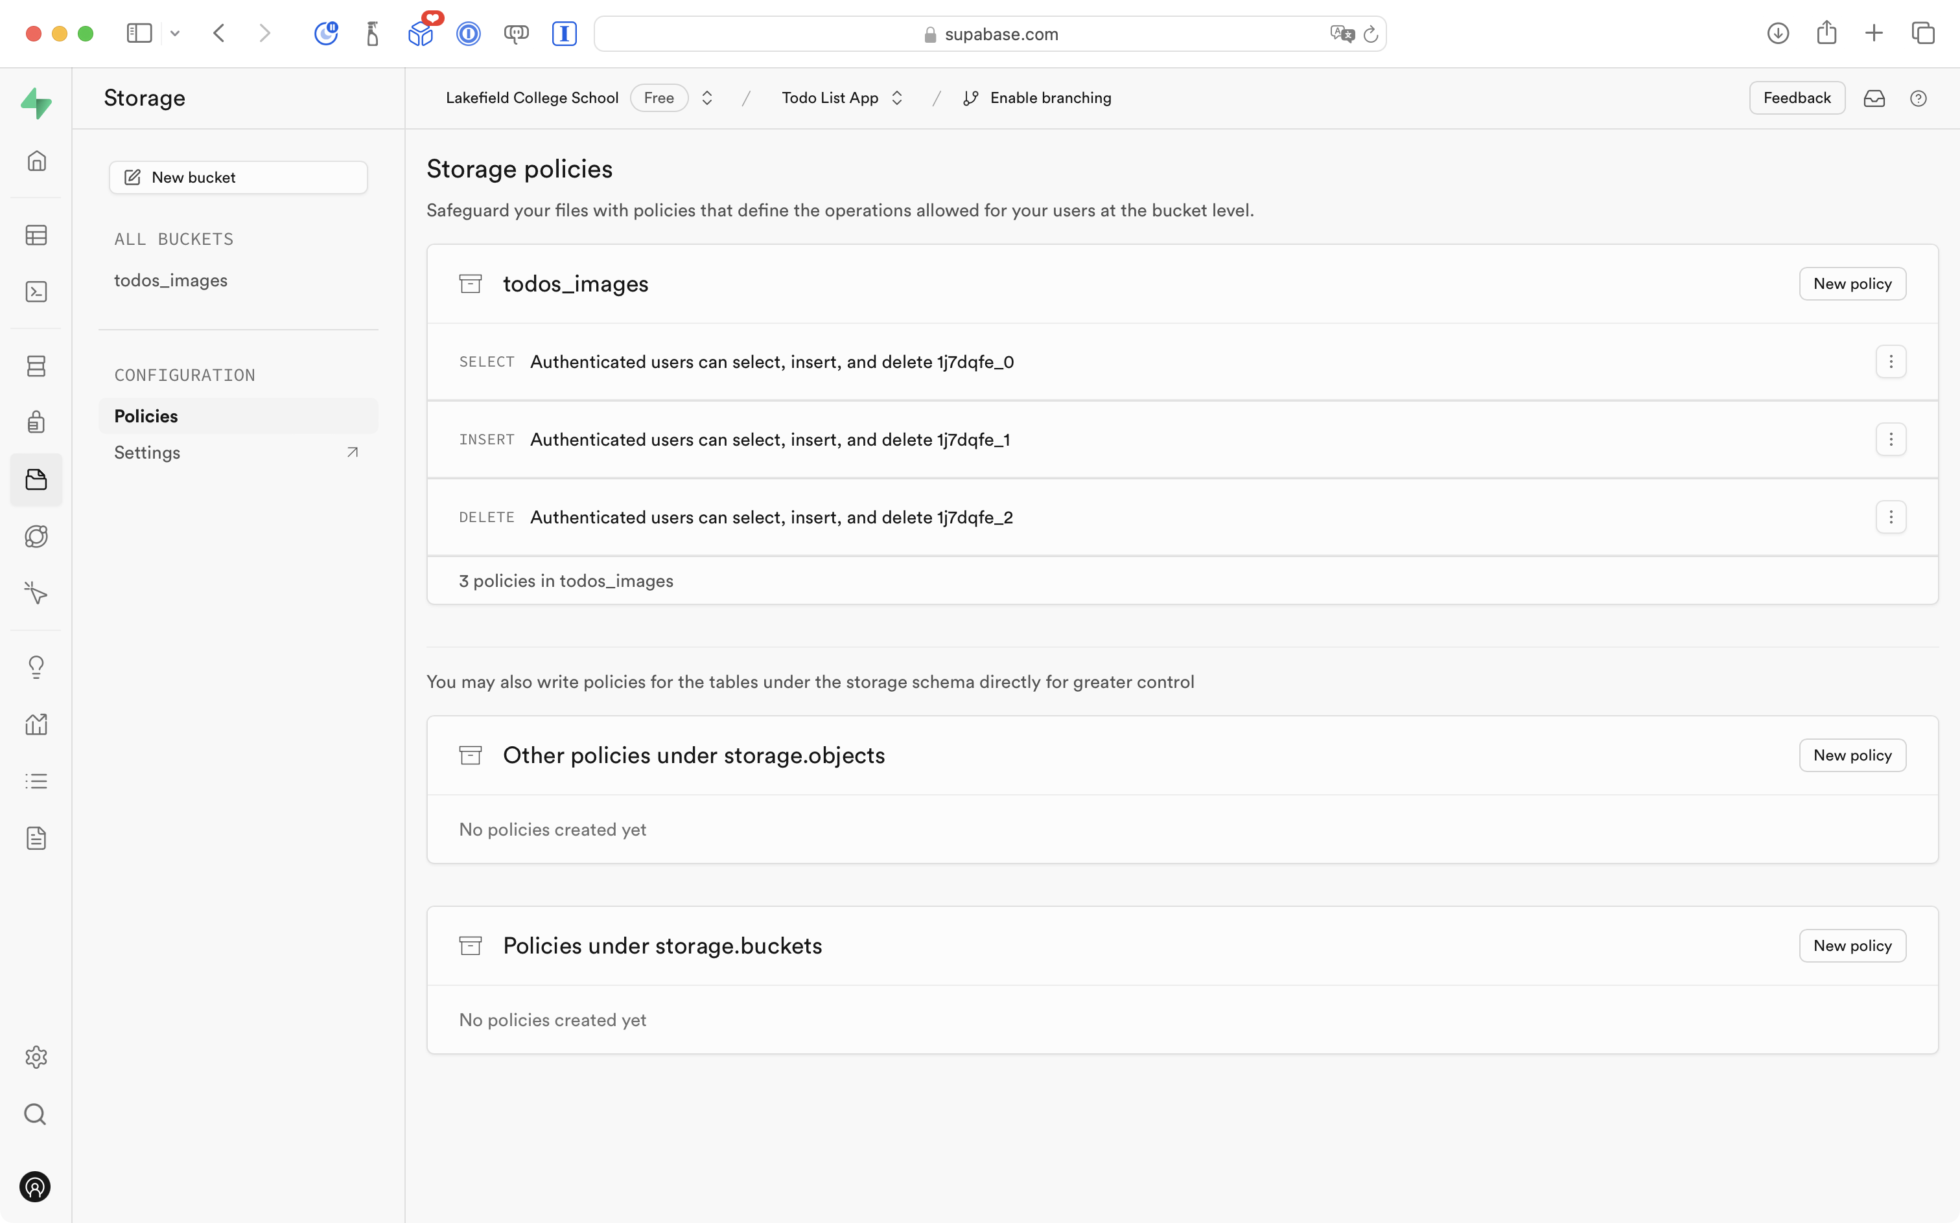Open the Authentication lock icon
Image resolution: width=1960 pixels, height=1223 pixels.
(36, 422)
